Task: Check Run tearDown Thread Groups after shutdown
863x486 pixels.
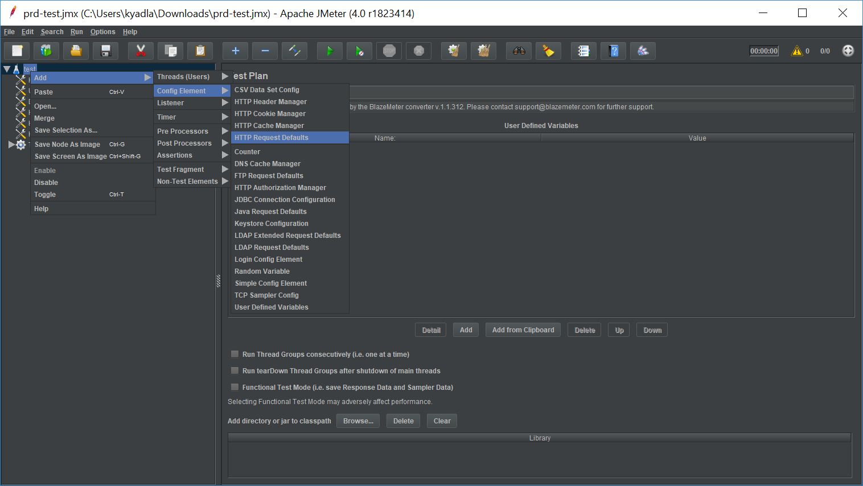Action: pos(235,370)
